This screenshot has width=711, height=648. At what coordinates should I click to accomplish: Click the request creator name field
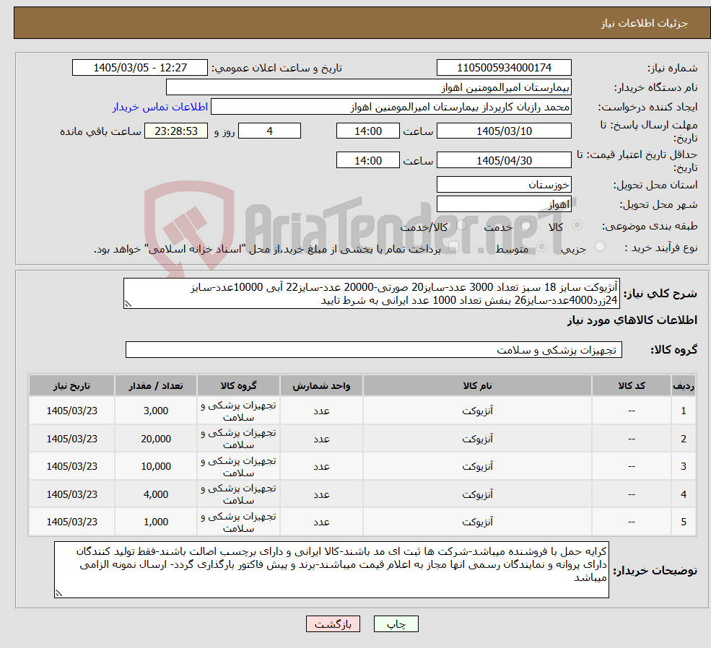click(x=391, y=107)
